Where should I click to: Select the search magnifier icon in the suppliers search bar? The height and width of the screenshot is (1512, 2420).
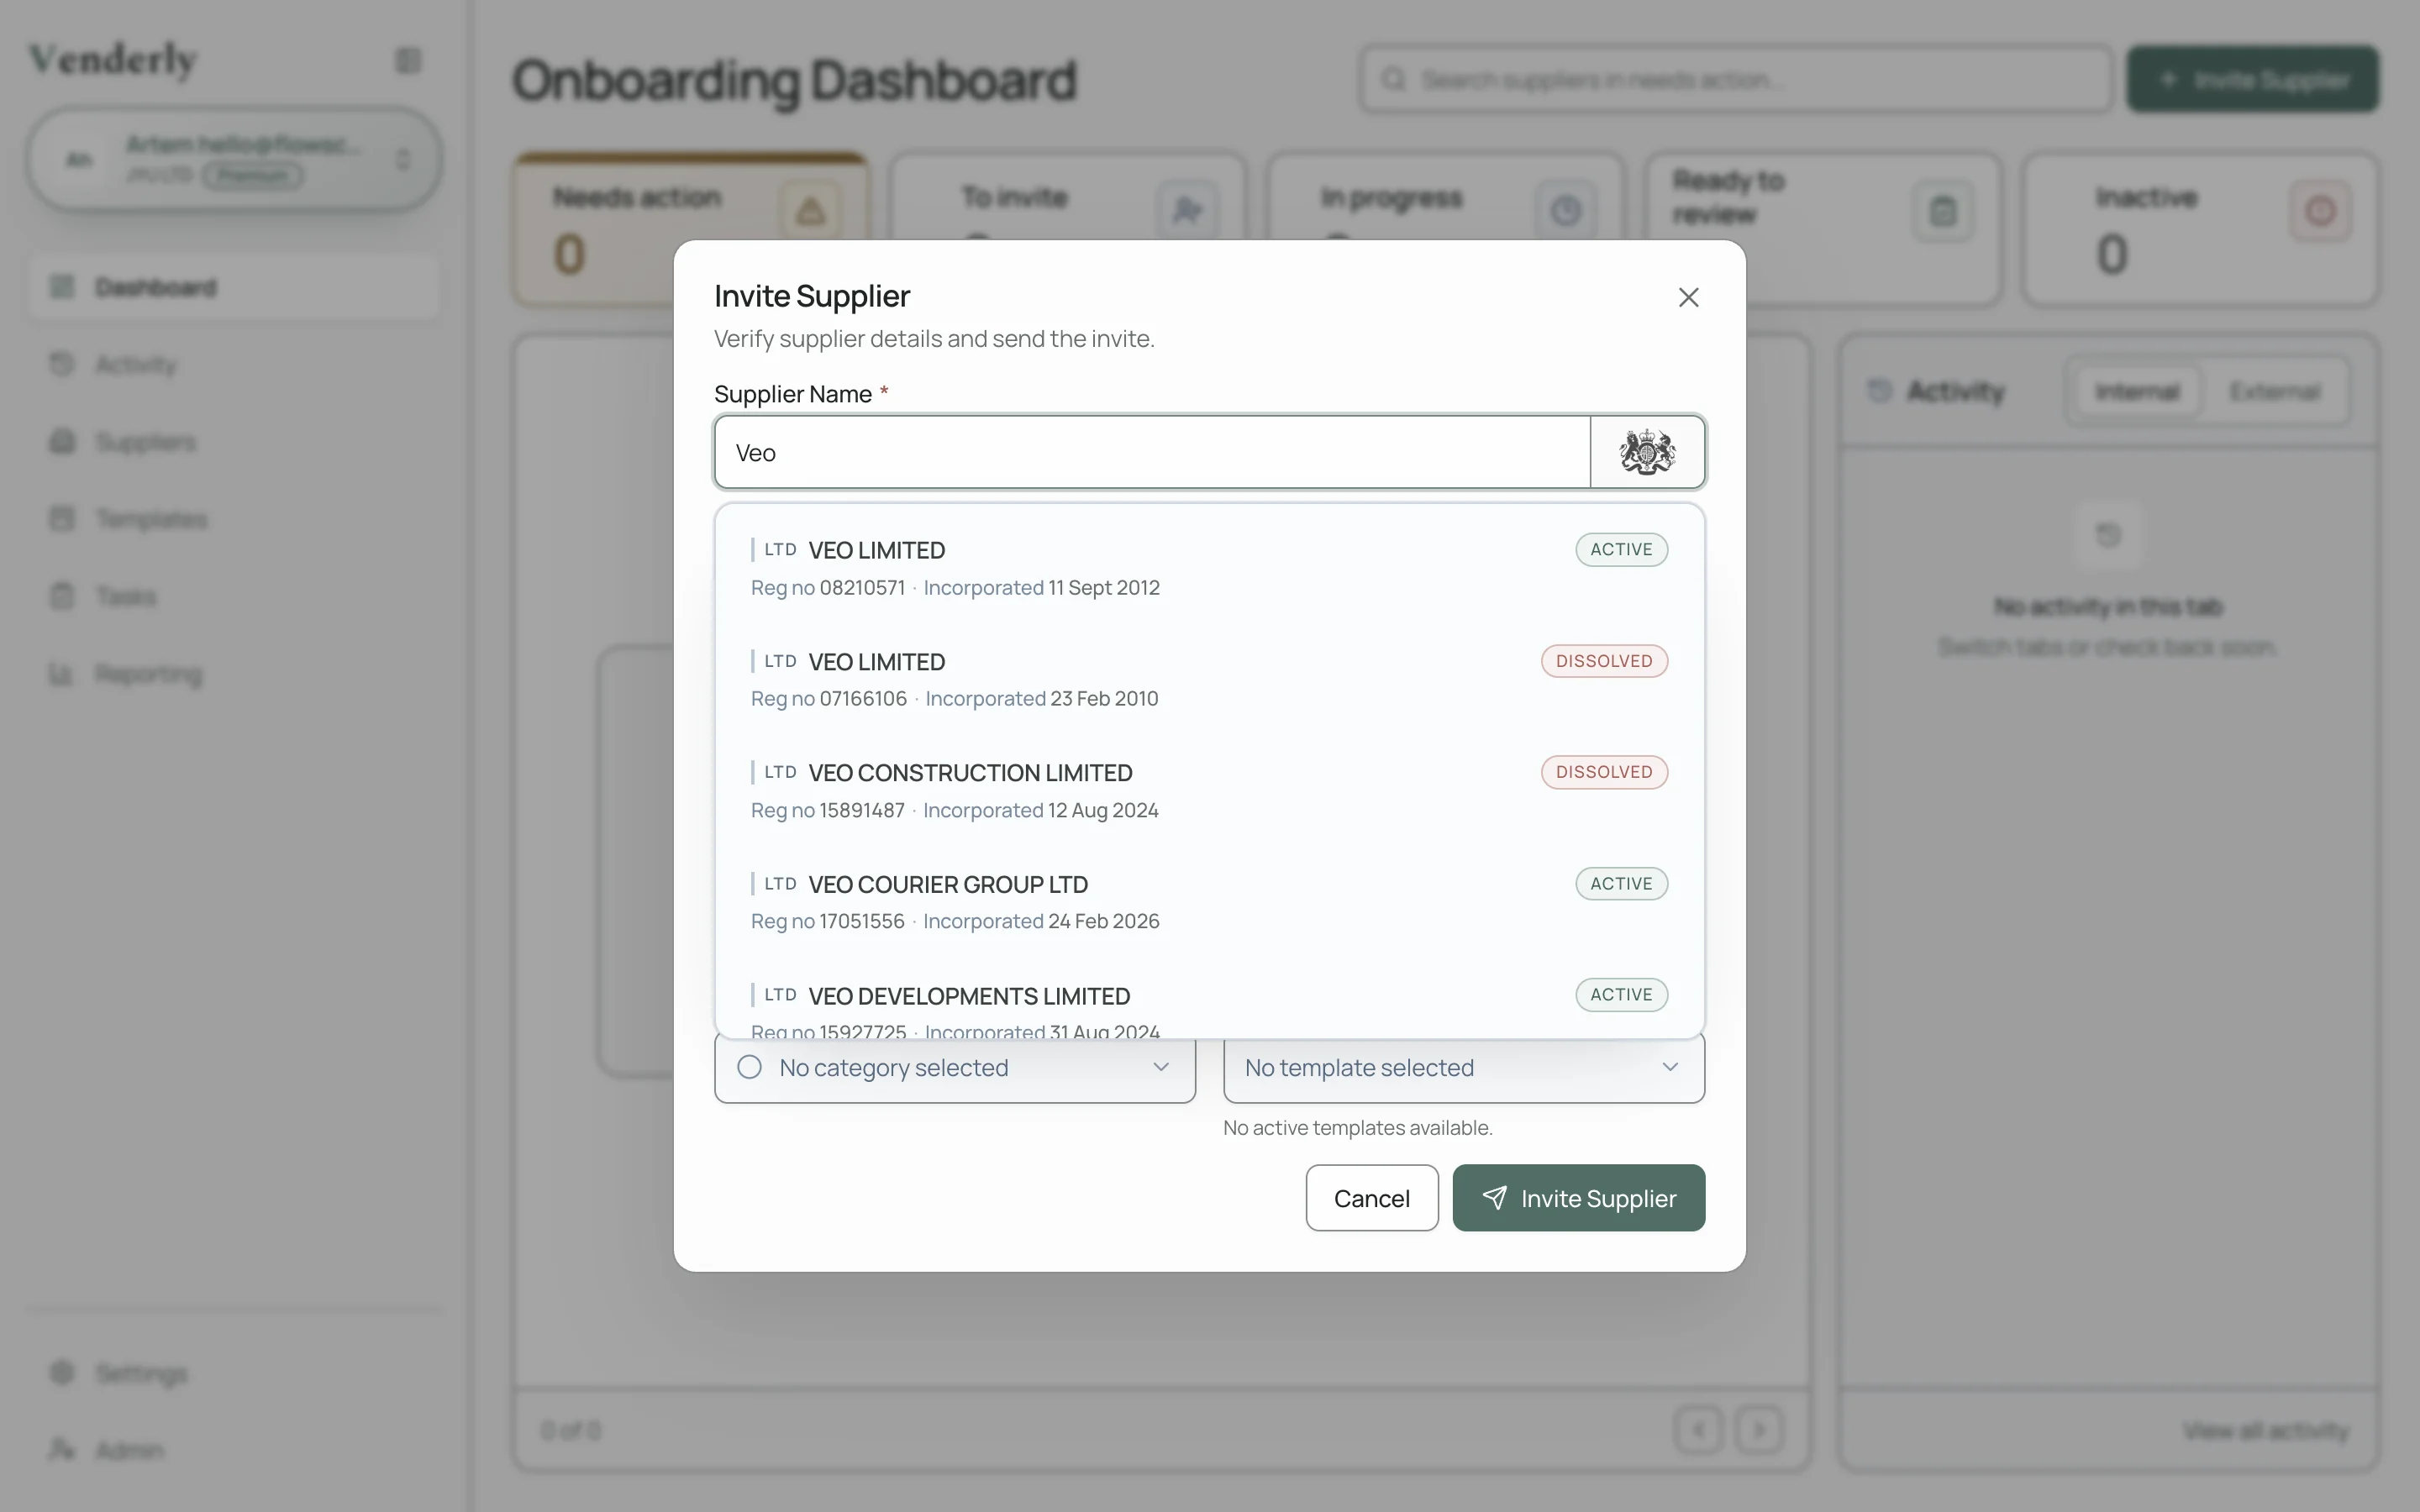pos(1394,79)
